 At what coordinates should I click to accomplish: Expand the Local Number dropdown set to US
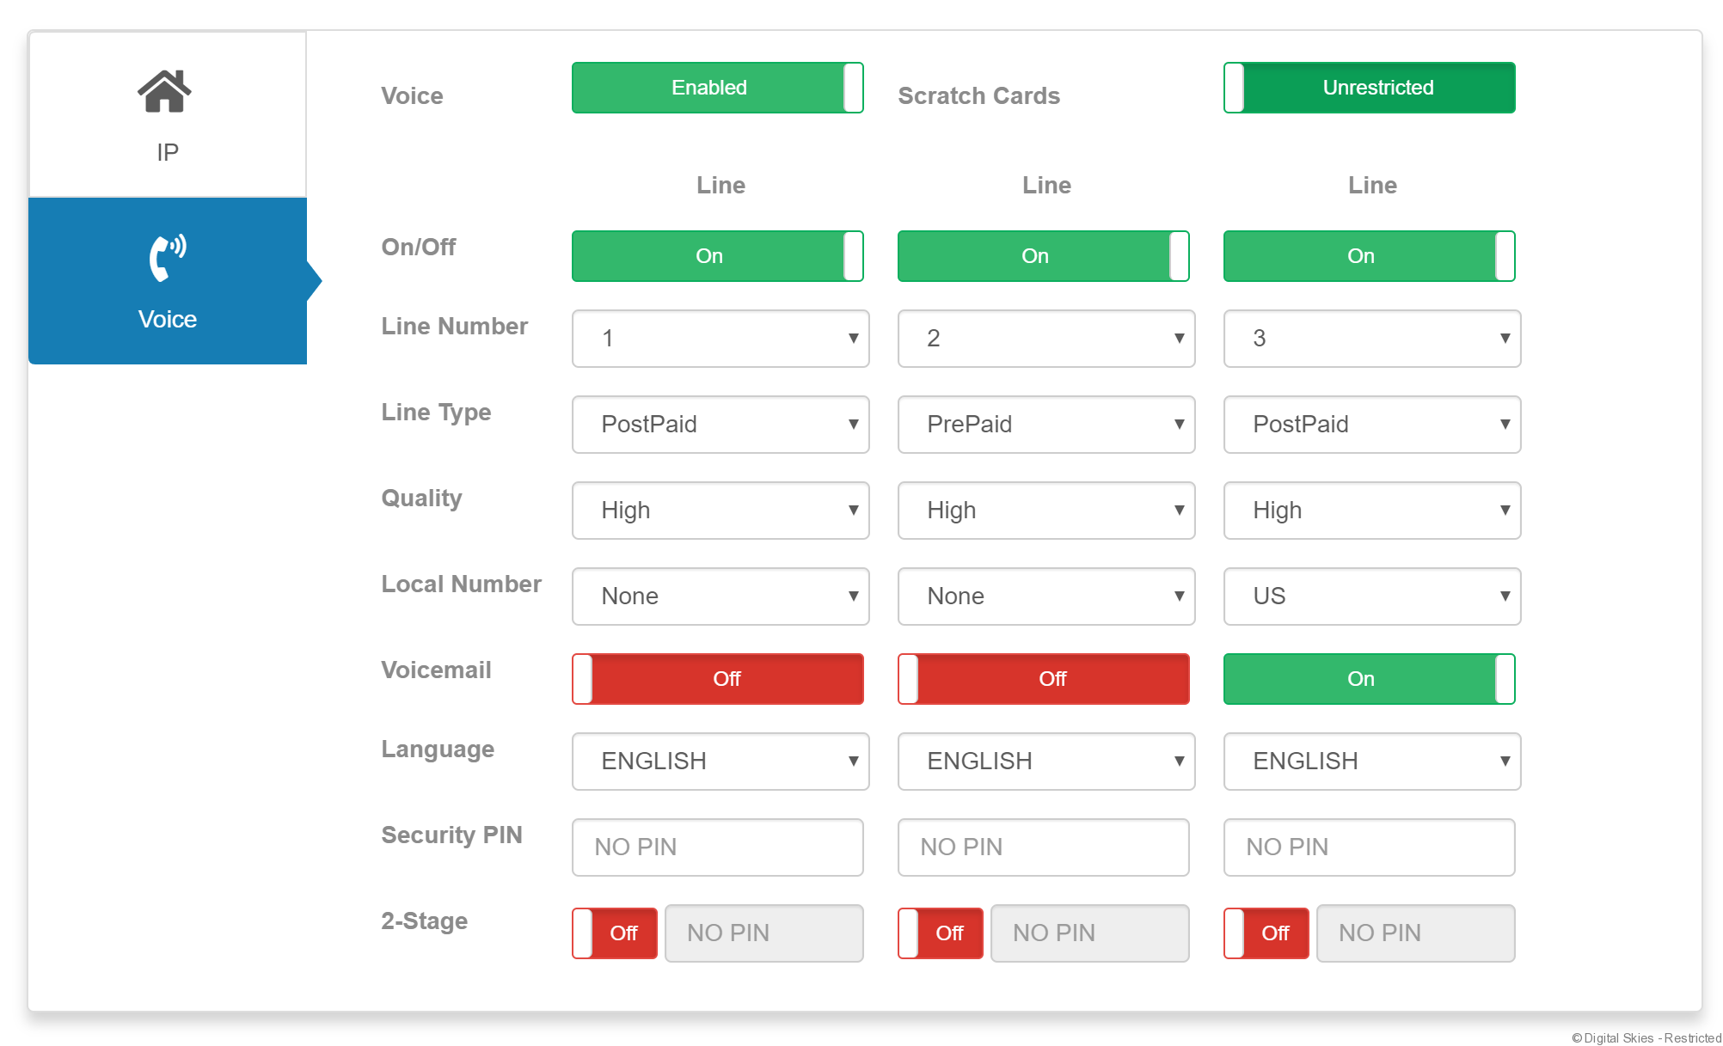(1371, 596)
